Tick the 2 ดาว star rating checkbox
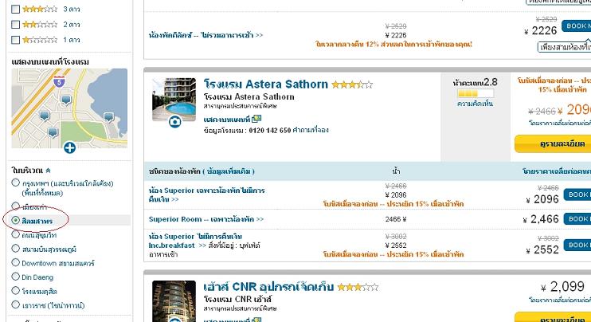Screen dimensions: 591x322 pyautogui.click(x=15, y=25)
